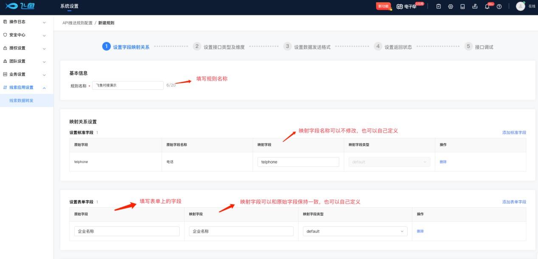
Task: Click the 飞鱼 logo
Action: (x=20, y=6)
